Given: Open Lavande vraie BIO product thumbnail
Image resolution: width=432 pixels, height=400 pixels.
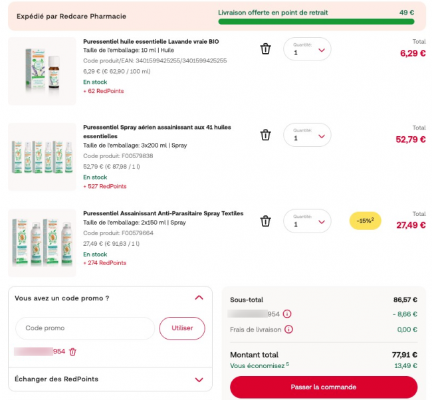Looking at the screenshot, I should click(42, 71).
